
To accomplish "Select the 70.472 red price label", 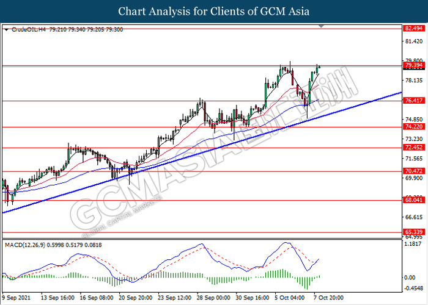I will (x=414, y=171).
